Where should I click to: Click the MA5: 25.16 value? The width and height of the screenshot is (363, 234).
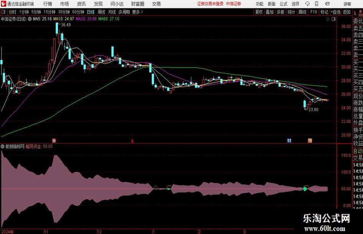point(42,19)
